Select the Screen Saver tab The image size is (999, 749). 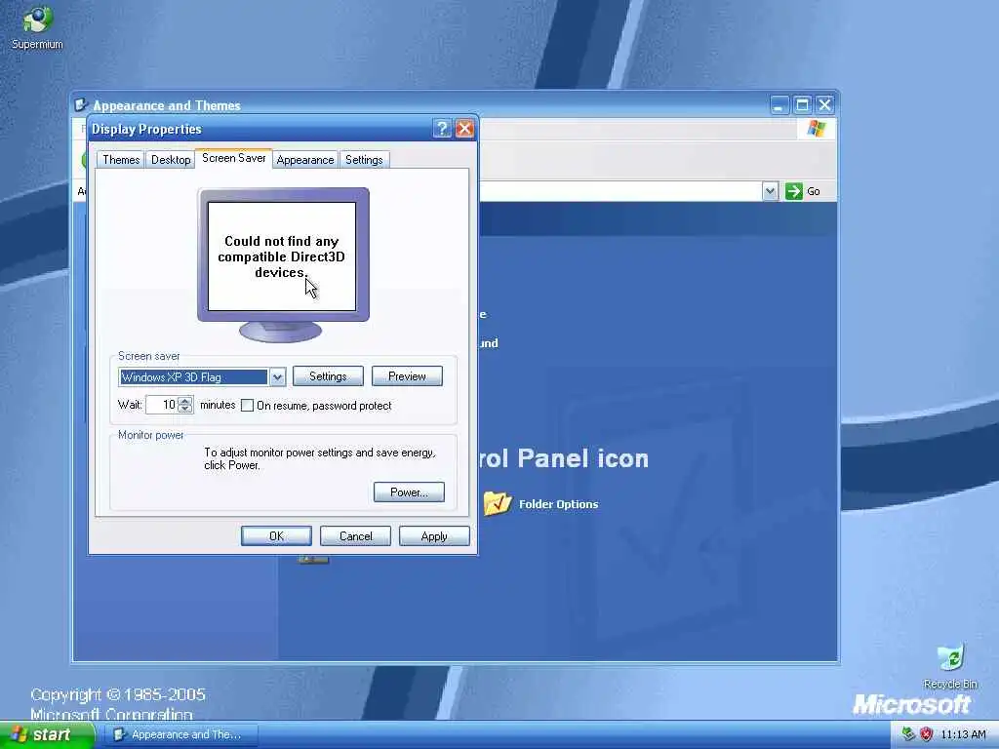tap(234, 158)
